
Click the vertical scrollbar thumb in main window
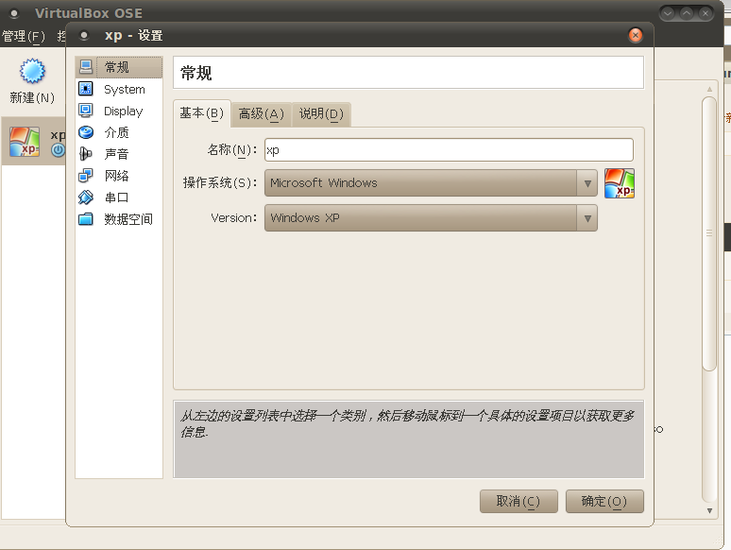pos(709,233)
